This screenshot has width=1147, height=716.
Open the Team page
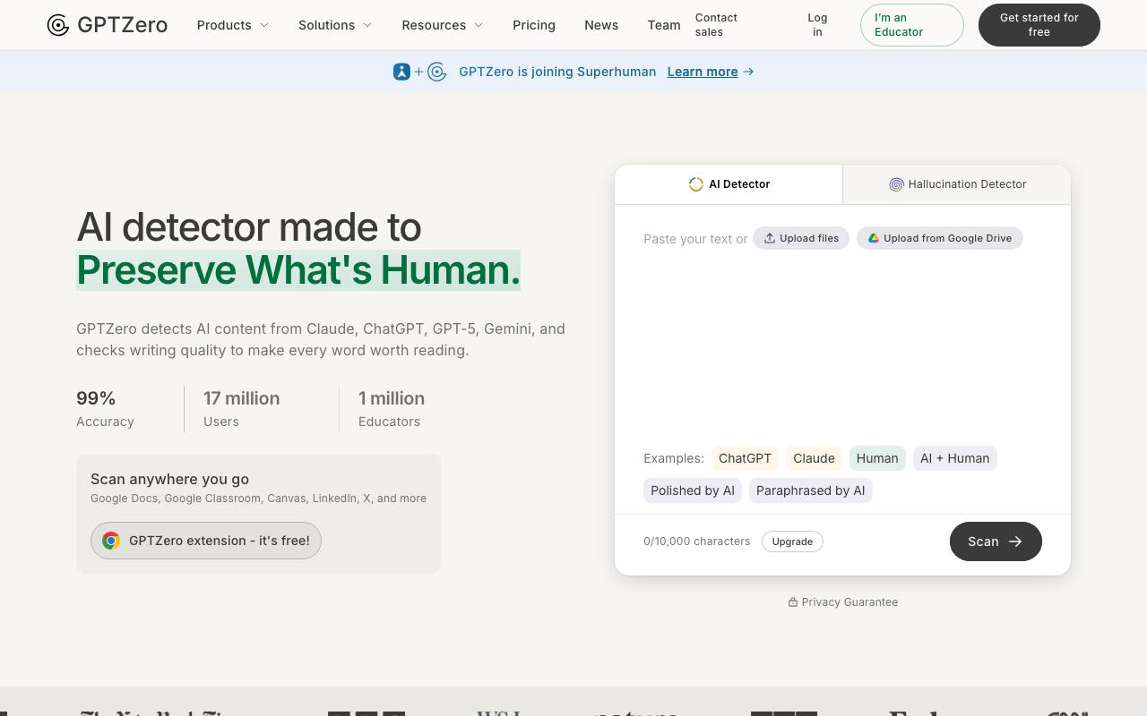[x=664, y=25]
